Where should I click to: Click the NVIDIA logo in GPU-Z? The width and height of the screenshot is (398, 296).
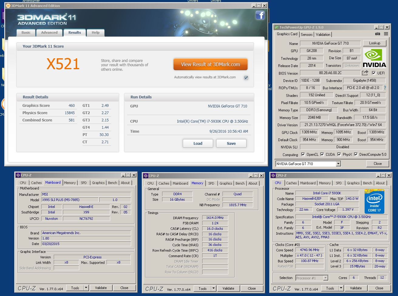374,58
